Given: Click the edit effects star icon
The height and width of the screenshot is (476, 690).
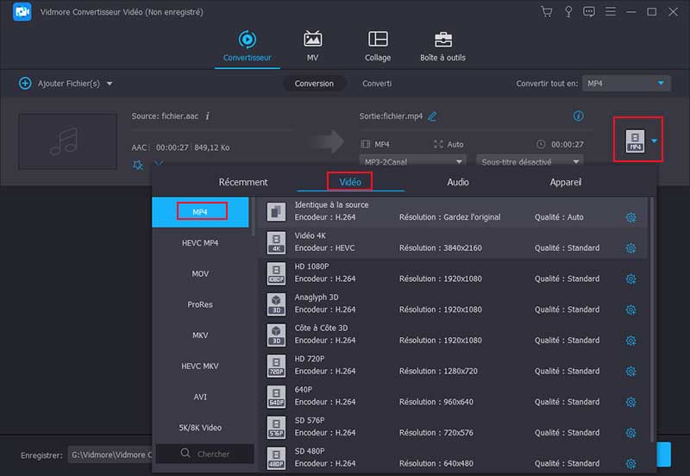Looking at the screenshot, I should coord(138,165).
